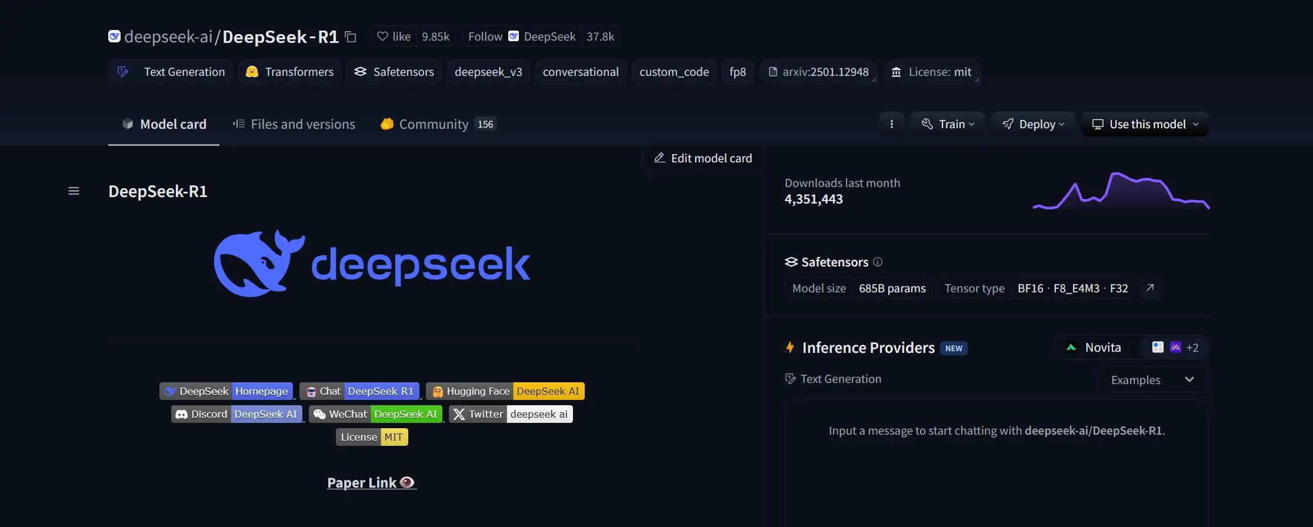1313x527 pixels.
Task: Expand the Use this model menu
Action: coord(1145,124)
